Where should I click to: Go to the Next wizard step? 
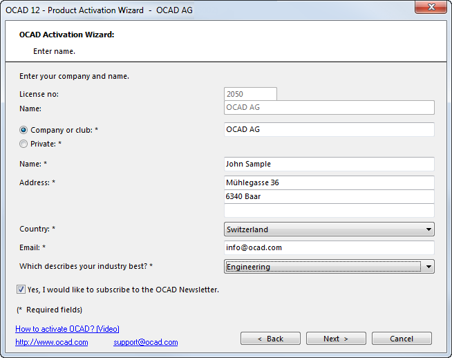click(x=336, y=339)
